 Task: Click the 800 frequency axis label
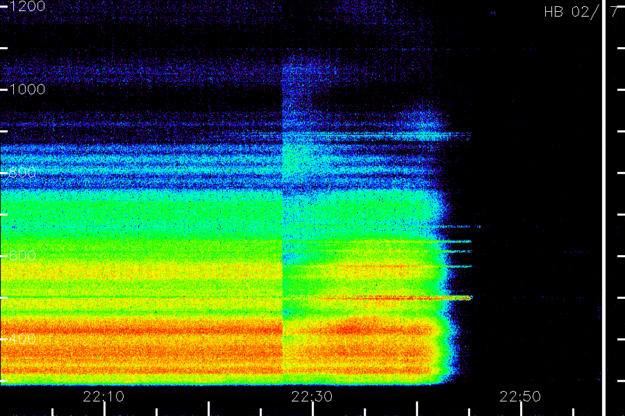[x=22, y=173]
